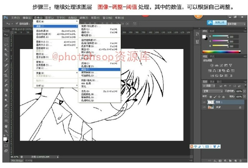The height and width of the screenshot is (168, 248).
Task: Expand the 图像旋转 submenu
Action: coord(55,48)
